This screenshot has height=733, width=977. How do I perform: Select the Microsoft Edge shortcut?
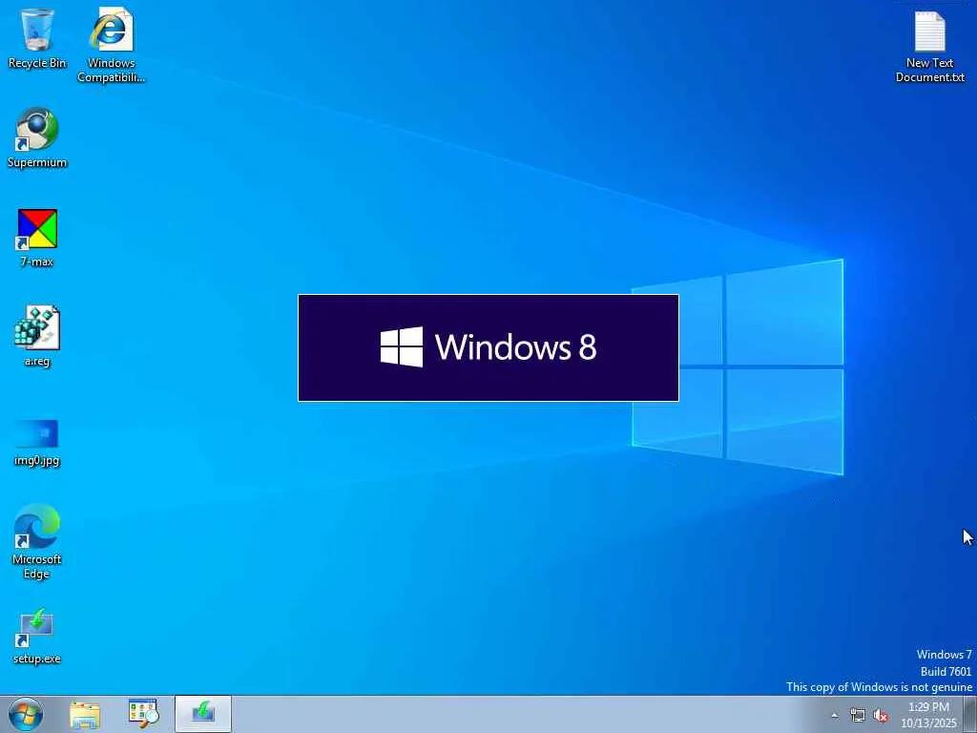coord(37,541)
